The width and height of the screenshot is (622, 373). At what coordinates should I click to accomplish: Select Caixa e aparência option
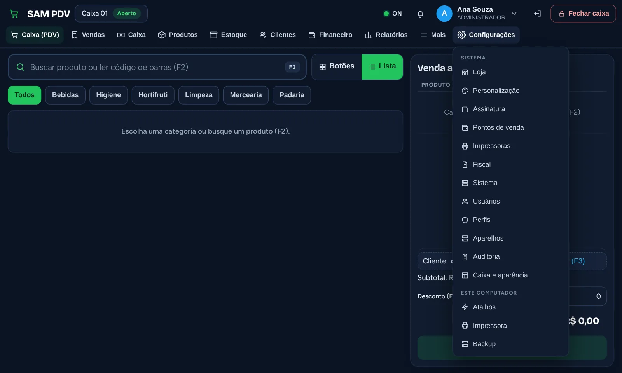tap(510, 275)
